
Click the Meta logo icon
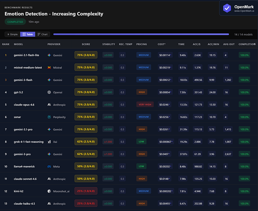[49, 166]
